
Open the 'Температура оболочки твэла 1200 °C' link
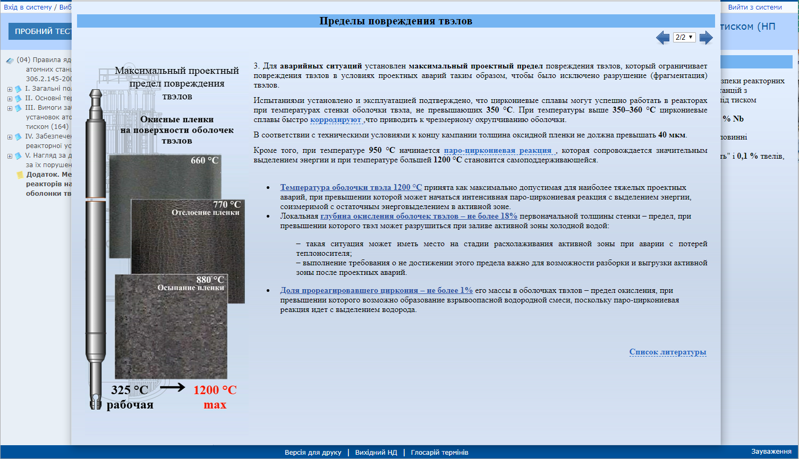coord(351,187)
